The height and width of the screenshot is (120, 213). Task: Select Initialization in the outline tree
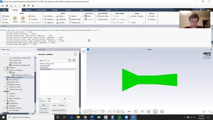[x=13, y=106]
